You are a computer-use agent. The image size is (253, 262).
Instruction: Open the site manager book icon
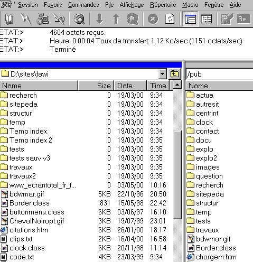pos(9,19)
